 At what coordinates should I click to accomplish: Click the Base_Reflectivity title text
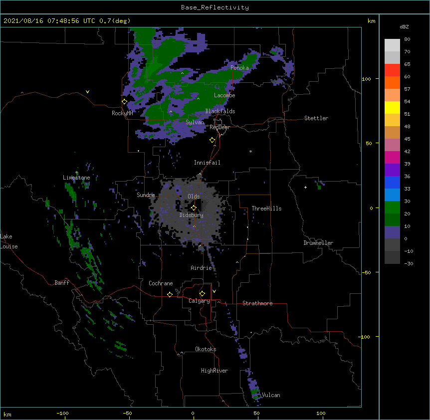tap(215, 7)
